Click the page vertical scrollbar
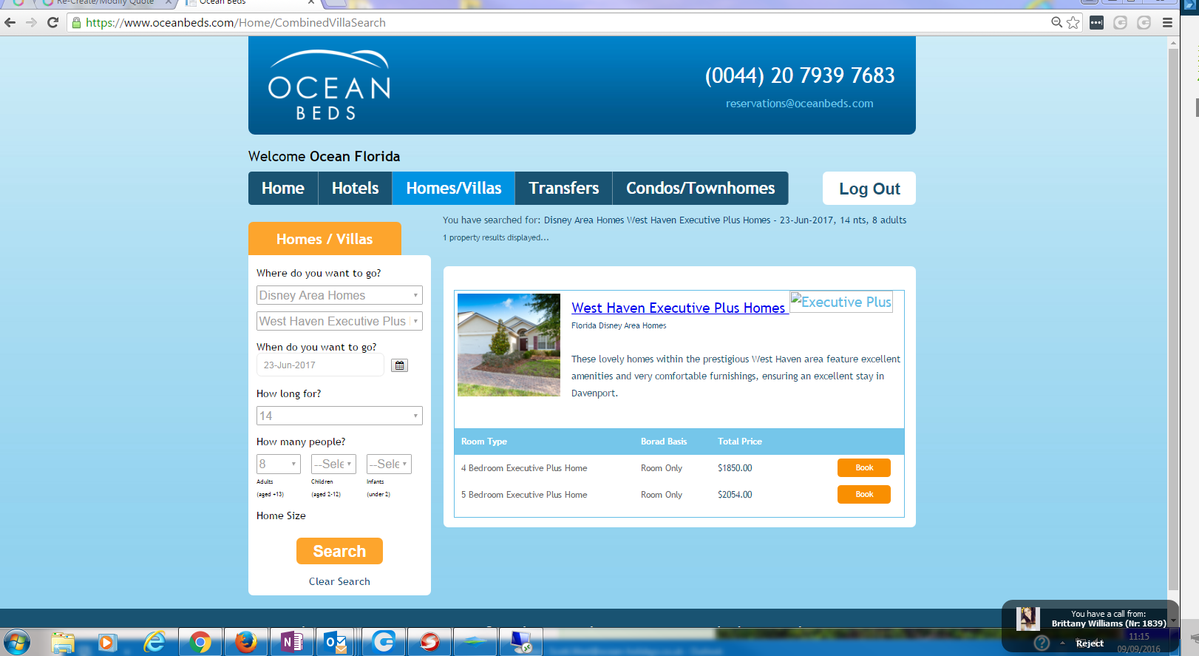 click(1173, 318)
